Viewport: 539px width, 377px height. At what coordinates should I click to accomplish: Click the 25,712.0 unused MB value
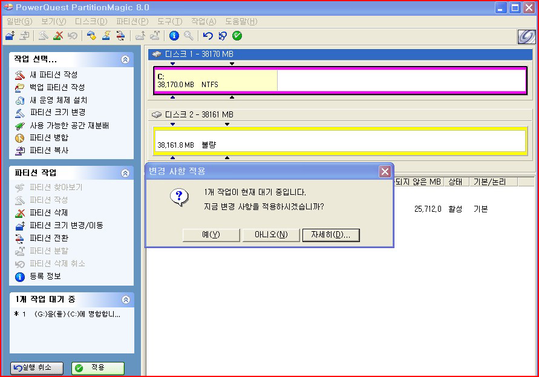[428, 209]
